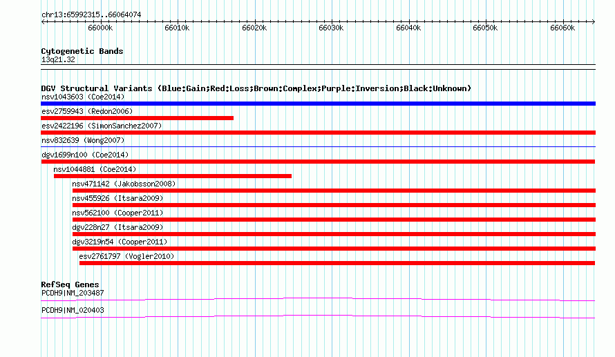Click the 66040k ruler tick label

click(x=408, y=28)
